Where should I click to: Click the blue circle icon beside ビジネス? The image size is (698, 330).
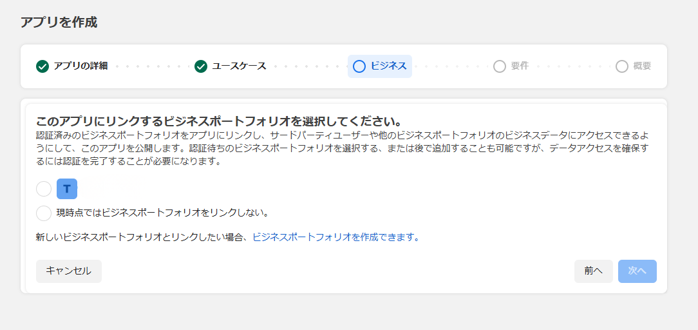coord(359,66)
